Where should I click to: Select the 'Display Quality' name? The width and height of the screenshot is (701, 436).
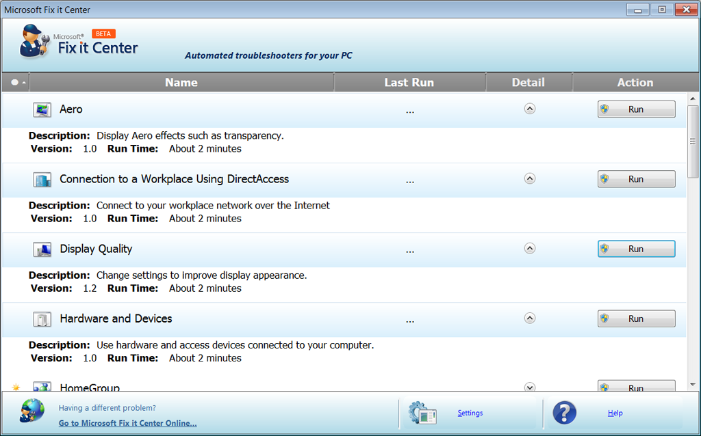tap(96, 249)
